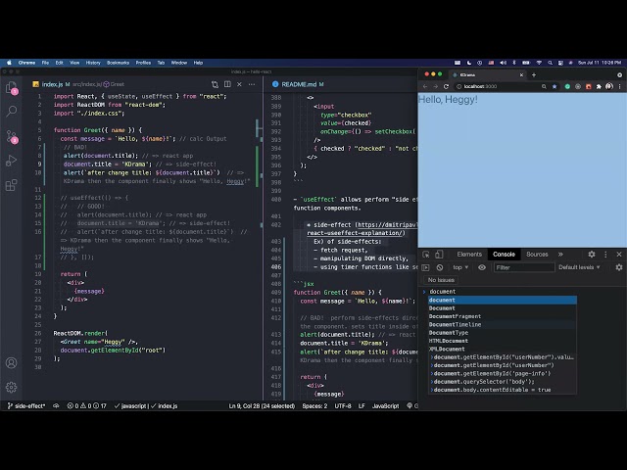This screenshot has width=627, height=470.
Task: Click the side-effect branch in status bar
Action: [x=26, y=405]
